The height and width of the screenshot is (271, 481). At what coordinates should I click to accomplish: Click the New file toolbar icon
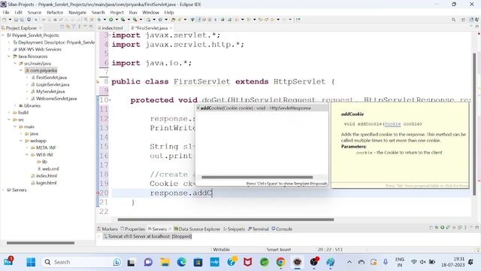[5, 20]
